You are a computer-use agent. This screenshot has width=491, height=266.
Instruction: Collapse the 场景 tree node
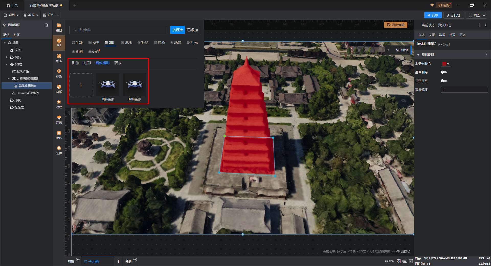[x=5, y=43]
